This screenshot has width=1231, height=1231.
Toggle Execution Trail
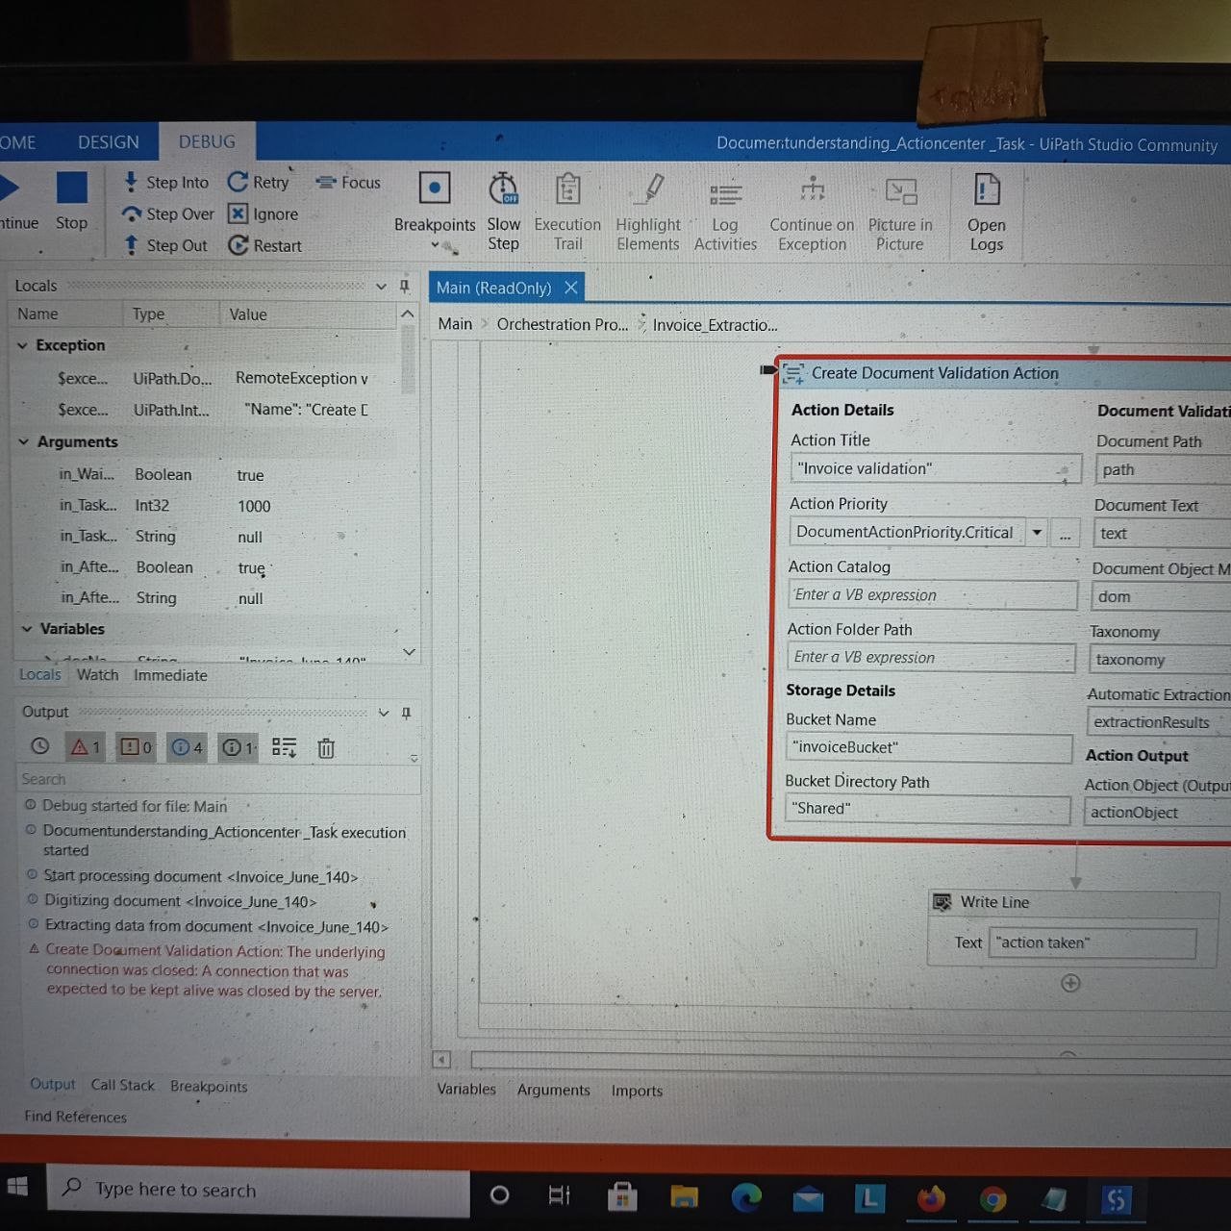(x=567, y=212)
